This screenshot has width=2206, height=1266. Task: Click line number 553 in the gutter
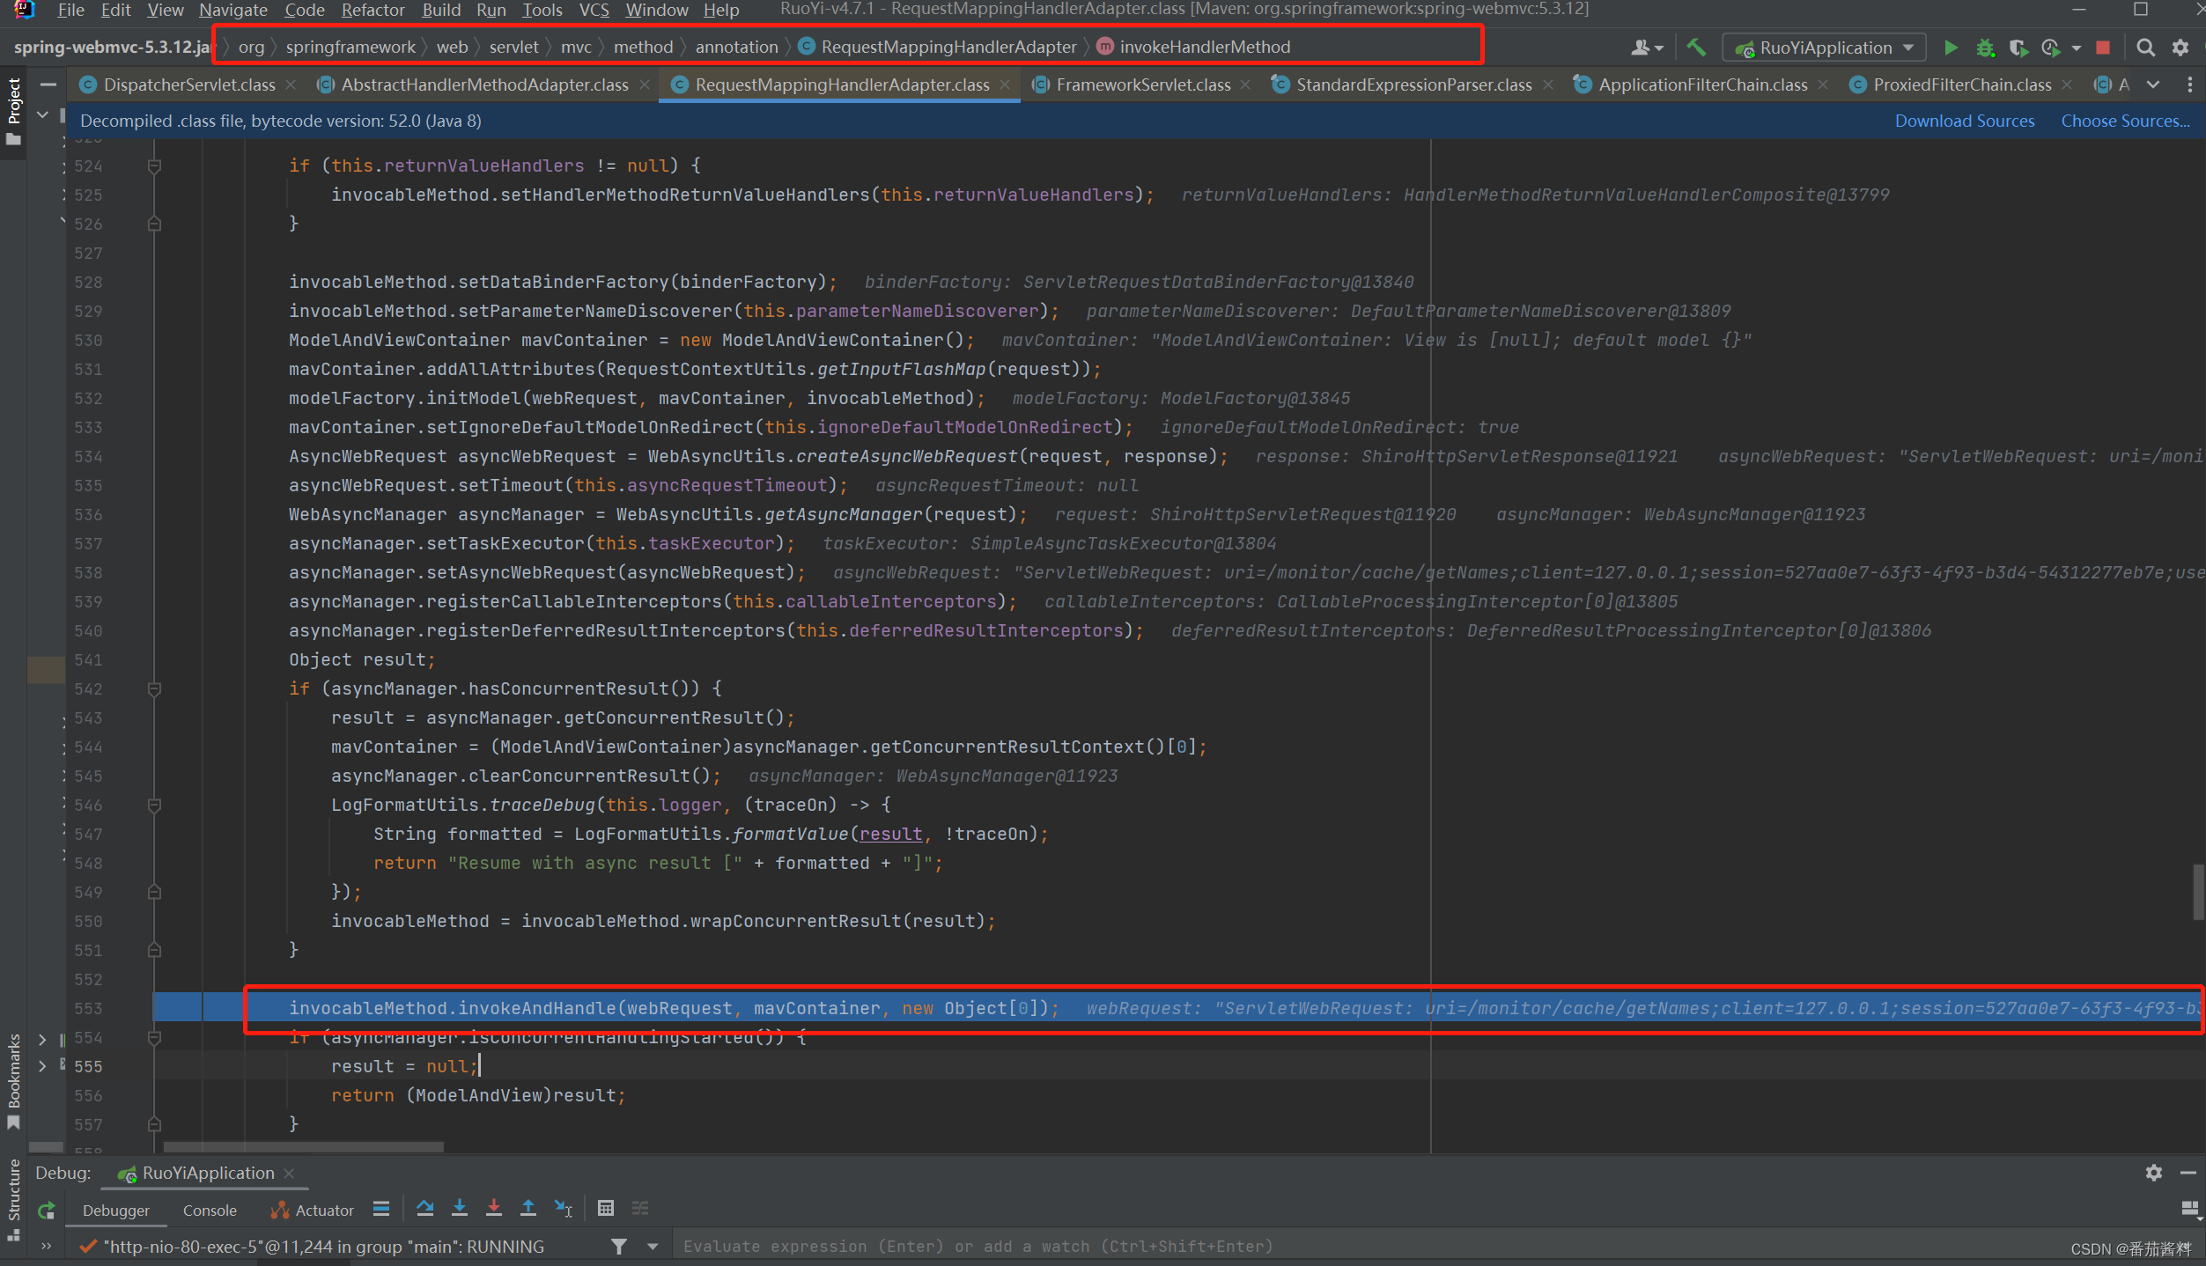pyautogui.click(x=88, y=1008)
